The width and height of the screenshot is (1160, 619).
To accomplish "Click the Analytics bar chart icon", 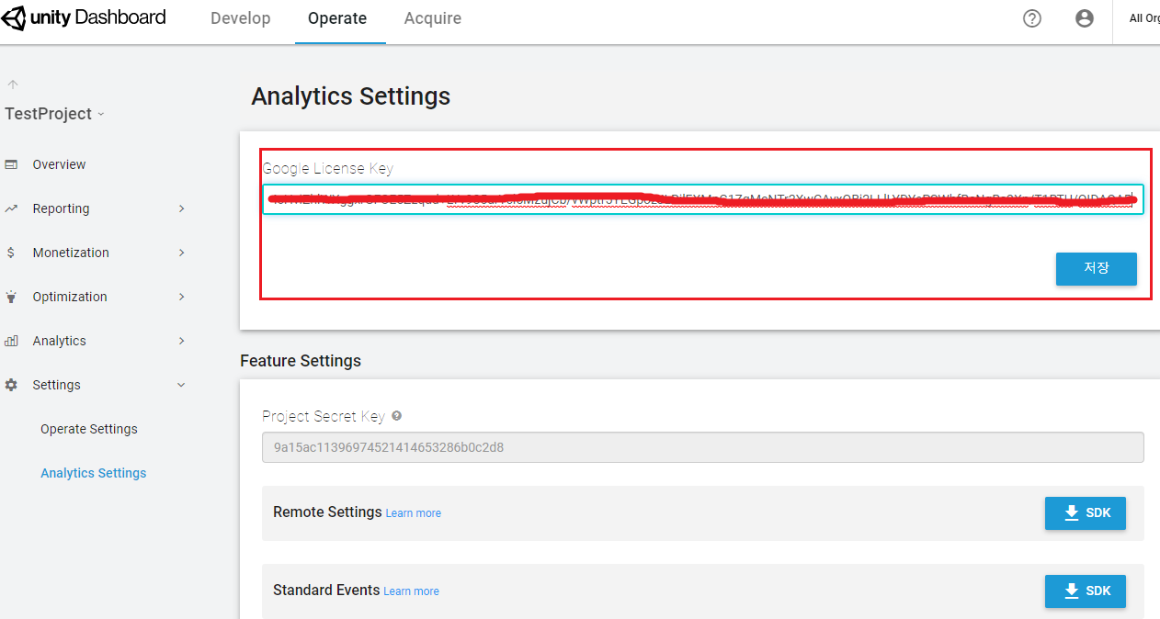I will coord(11,341).
